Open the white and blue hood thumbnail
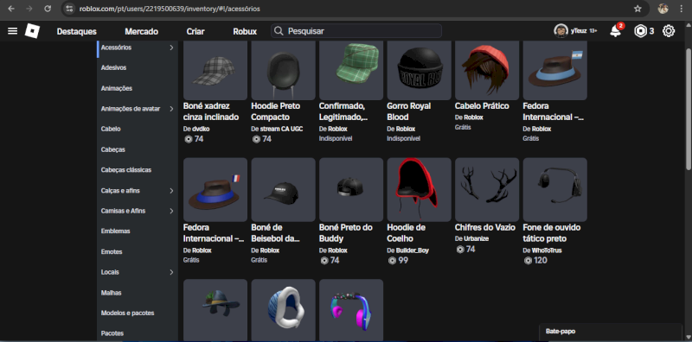The image size is (692, 342). (284, 310)
